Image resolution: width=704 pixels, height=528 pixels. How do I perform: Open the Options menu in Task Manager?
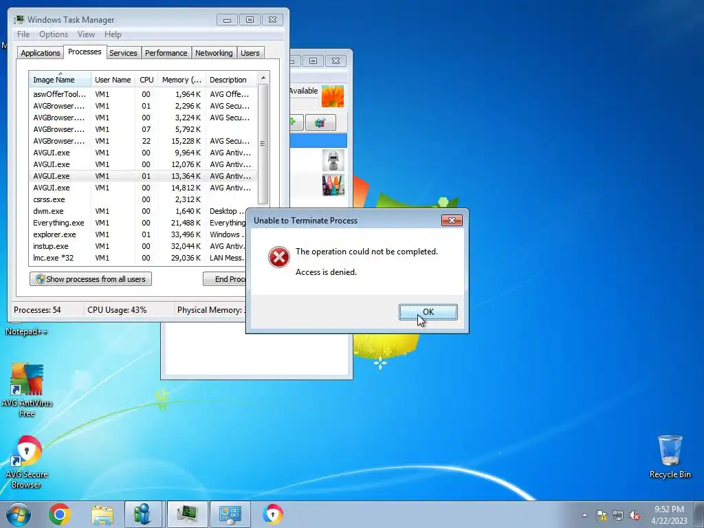click(x=54, y=34)
